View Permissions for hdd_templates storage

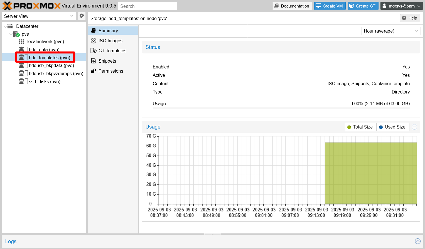click(110, 71)
